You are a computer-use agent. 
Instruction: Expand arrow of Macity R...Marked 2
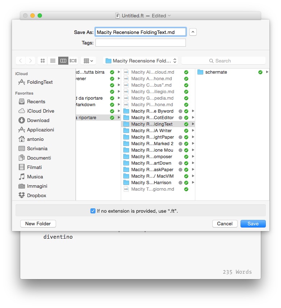193,143
